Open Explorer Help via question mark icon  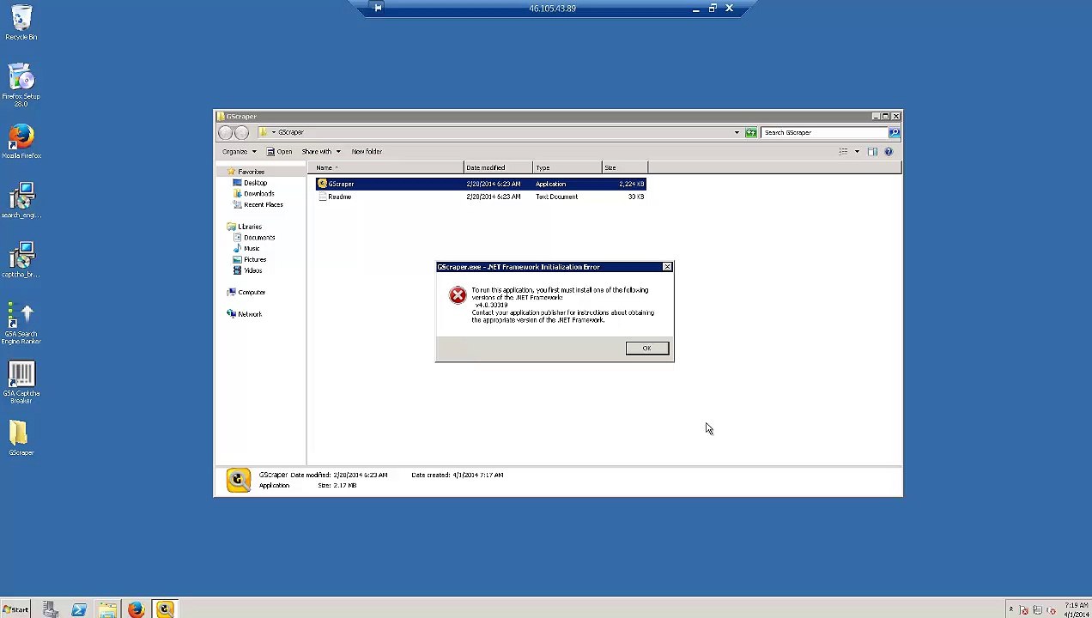pyautogui.click(x=889, y=152)
